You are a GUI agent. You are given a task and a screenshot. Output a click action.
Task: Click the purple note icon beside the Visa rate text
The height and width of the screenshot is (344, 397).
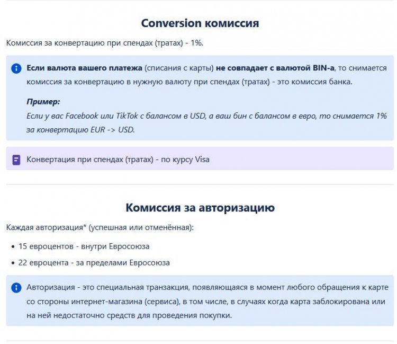point(16,159)
